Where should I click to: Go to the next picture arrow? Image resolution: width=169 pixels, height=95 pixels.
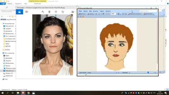tap(119, 73)
